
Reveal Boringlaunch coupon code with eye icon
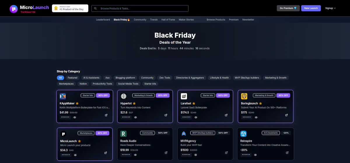(x=256, y=117)
